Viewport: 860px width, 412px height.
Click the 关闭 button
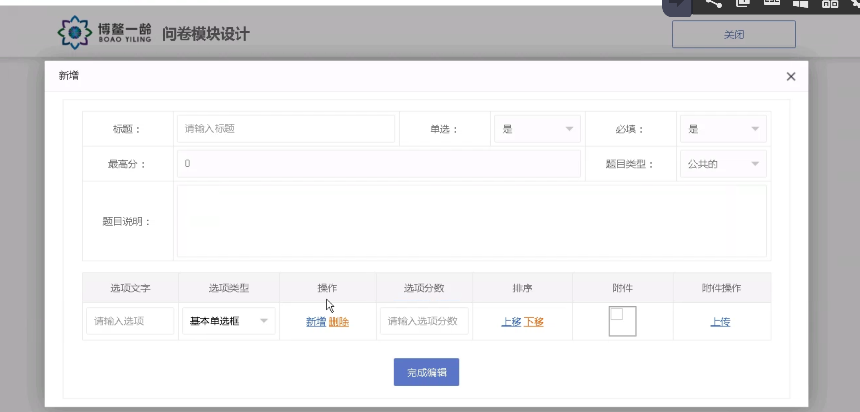coord(733,34)
